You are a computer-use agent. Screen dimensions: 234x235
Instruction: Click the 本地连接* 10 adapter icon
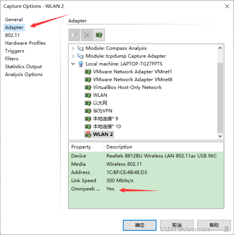point(88,127)
